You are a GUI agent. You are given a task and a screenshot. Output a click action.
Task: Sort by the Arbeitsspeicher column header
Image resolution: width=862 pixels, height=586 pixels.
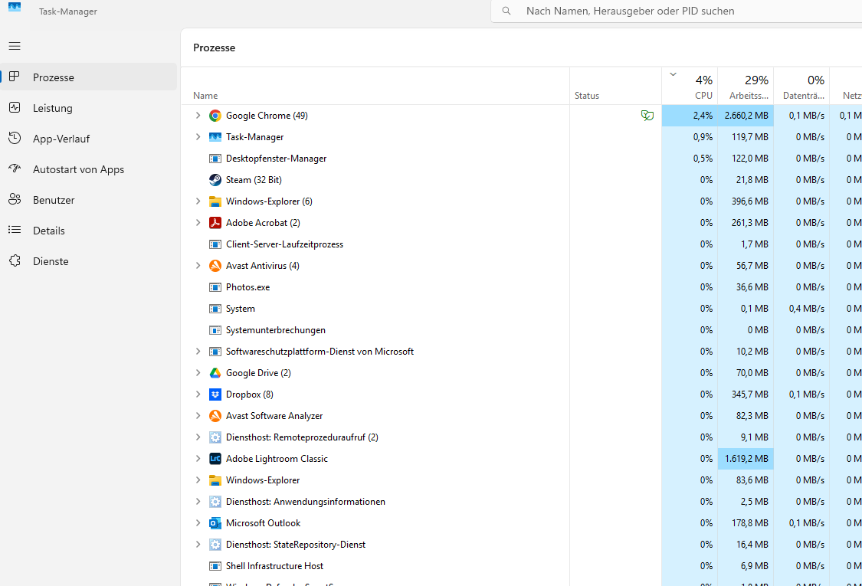746,87
